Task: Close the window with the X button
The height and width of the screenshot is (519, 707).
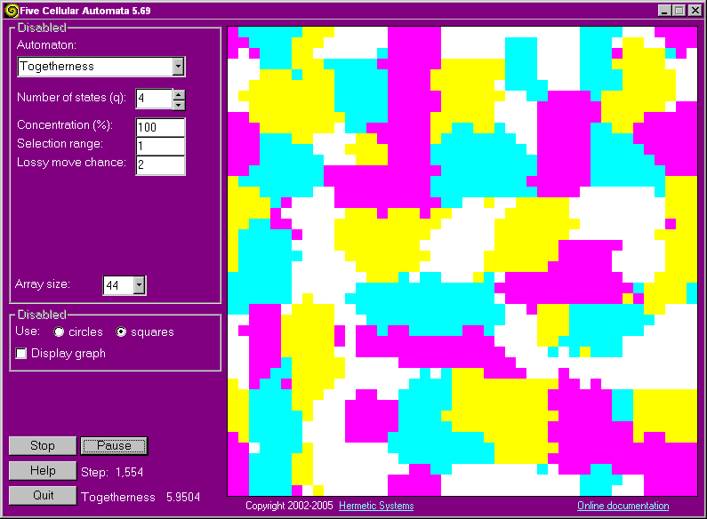Action: pyautogui.click(x=694, y=11)
